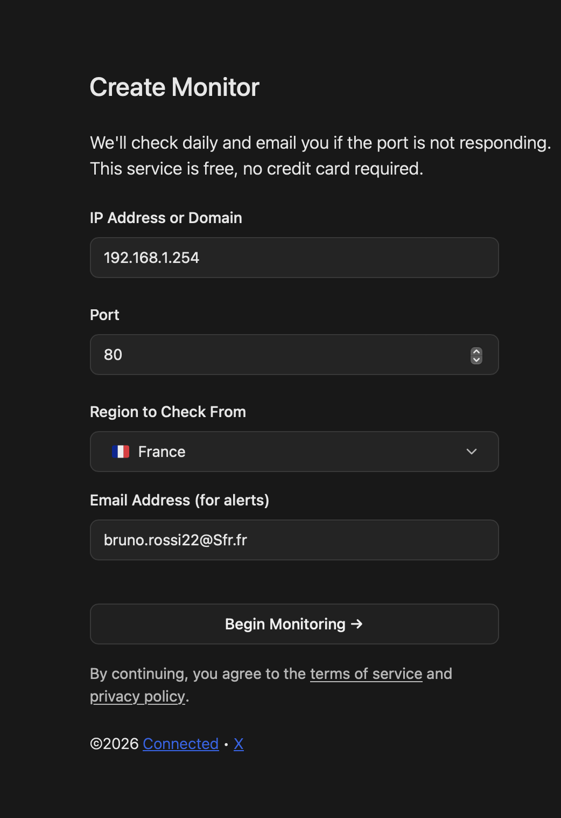Expand the region chevron arrow
Screen dimensions: 561x818
pos(472,452)
